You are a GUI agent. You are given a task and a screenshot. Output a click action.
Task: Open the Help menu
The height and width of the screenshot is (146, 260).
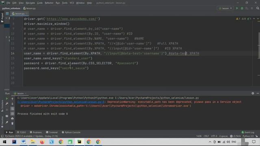pyautogui.click(x=89, y=3)
